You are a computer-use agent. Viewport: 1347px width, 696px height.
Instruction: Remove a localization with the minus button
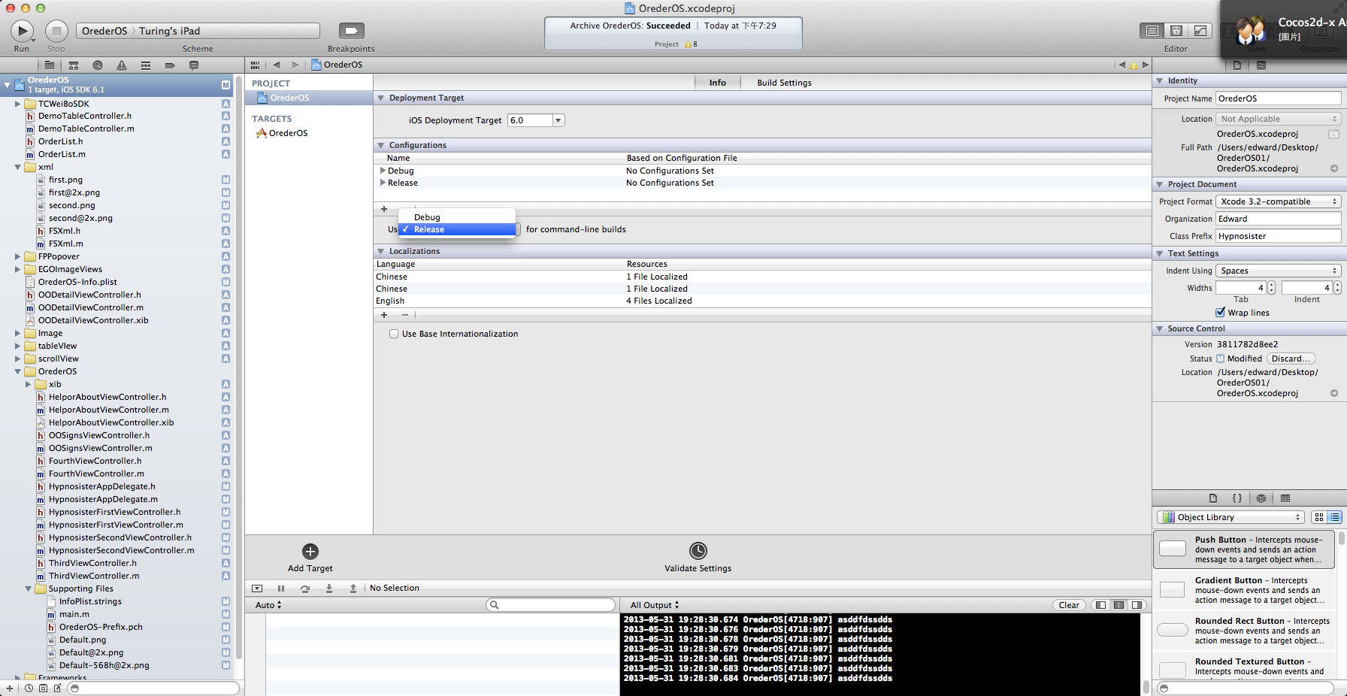pyautogui.click(x=405, y=315)
